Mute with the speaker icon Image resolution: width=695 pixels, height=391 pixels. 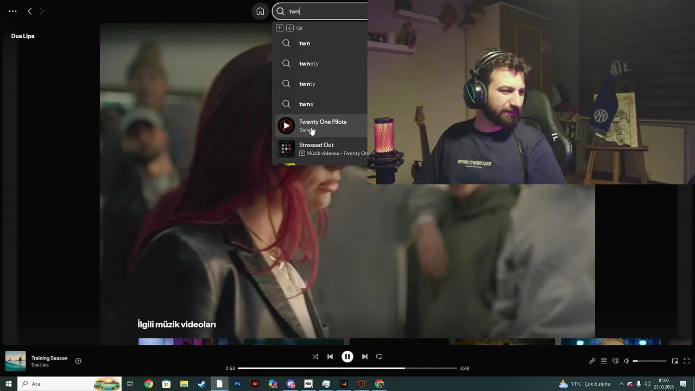[626, 361]
